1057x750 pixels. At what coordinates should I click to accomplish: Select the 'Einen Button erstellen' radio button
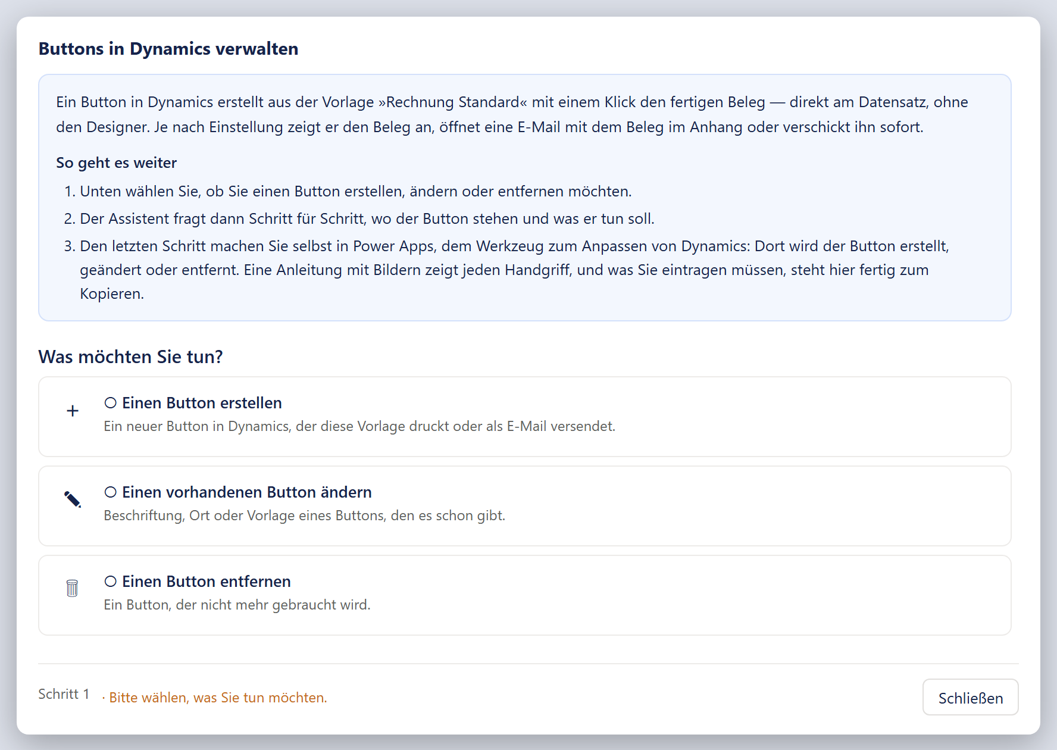coord(110,403)
